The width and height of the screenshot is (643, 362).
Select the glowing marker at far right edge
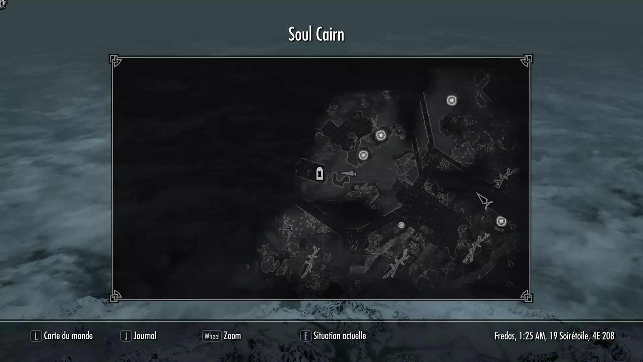[x=501, y=221]
